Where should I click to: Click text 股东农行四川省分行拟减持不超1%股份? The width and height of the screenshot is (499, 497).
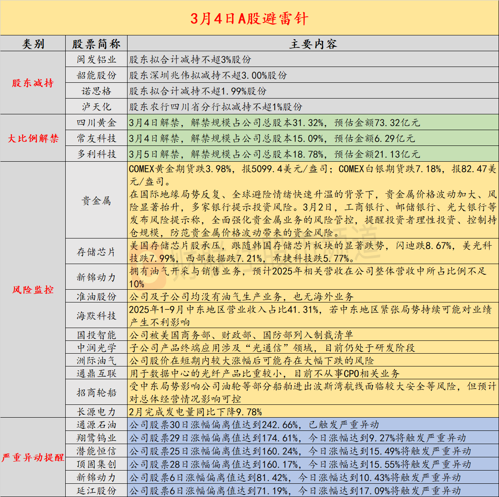tap(215, 107)
